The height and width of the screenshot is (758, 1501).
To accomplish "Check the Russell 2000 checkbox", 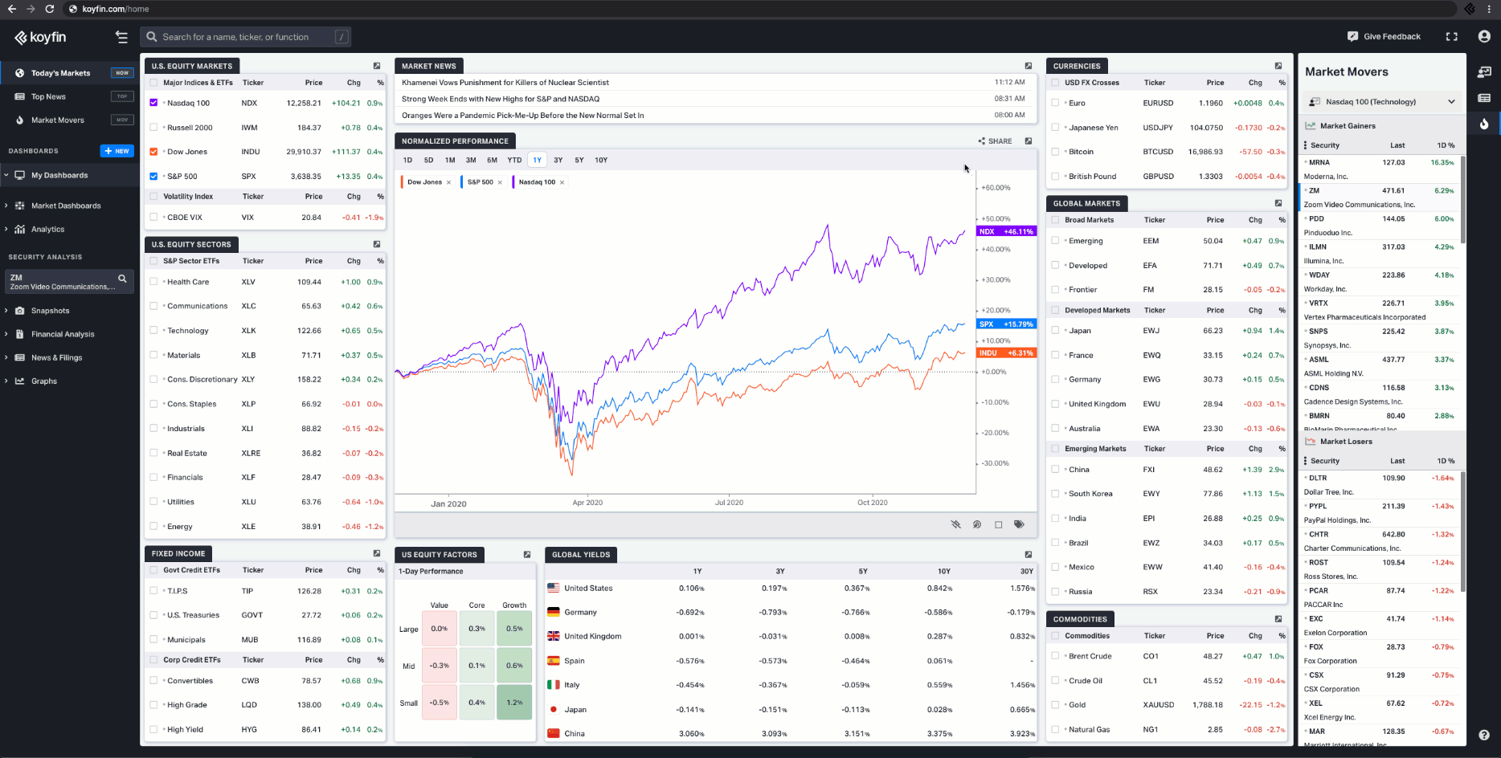I will [153, 127].
